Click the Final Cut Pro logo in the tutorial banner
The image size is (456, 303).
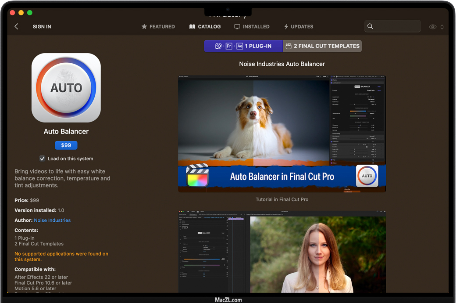(x=197, y=176)
